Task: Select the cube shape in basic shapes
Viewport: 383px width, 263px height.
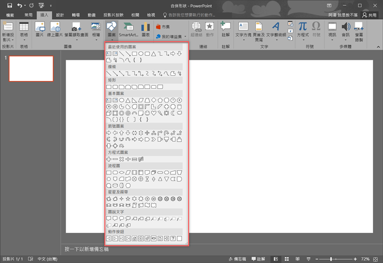Action: [x=109, y=114]
